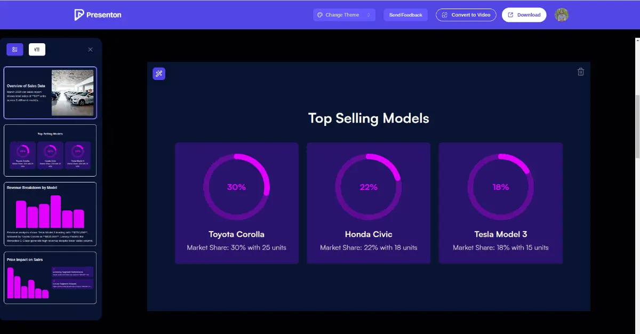
Task: Select Overview of Sales Data slide thumbnail
Action: click(x=50, y=93)
